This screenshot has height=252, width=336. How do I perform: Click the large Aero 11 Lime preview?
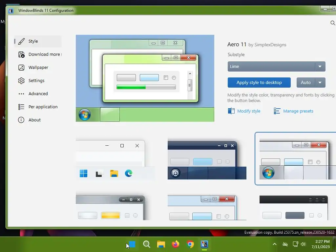(145, 78)
